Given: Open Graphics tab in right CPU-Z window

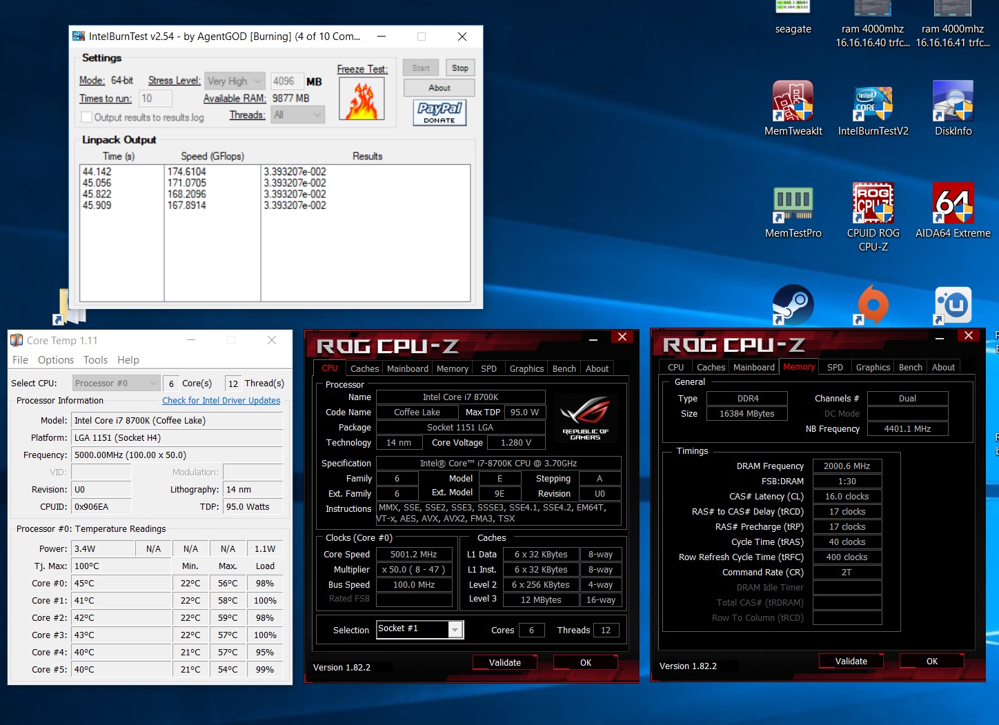Looking at the screenshot, I should (x=873, y=367).
